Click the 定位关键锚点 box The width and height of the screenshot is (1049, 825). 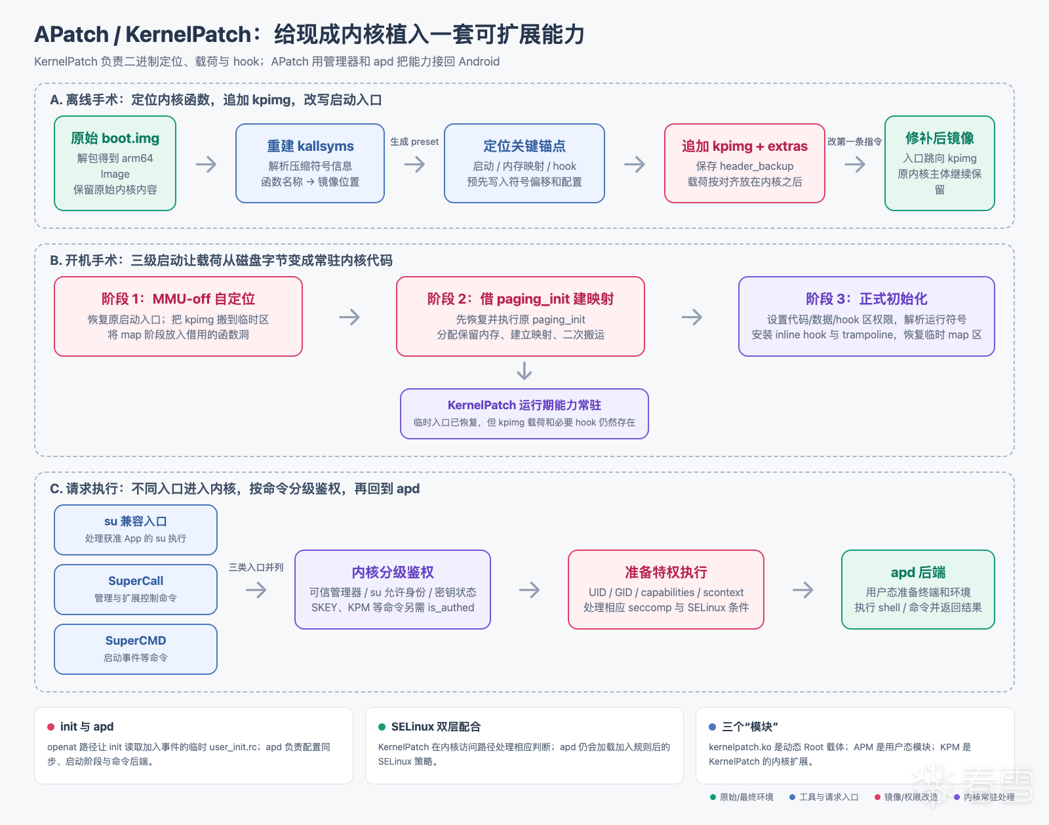[x=524, y=163]
